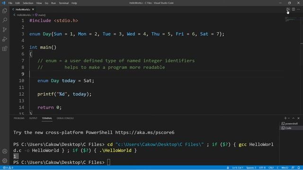The height and width of the screenshot is (170, 303).
Task: Click the Run Code play button
Action: coord(288,9)
